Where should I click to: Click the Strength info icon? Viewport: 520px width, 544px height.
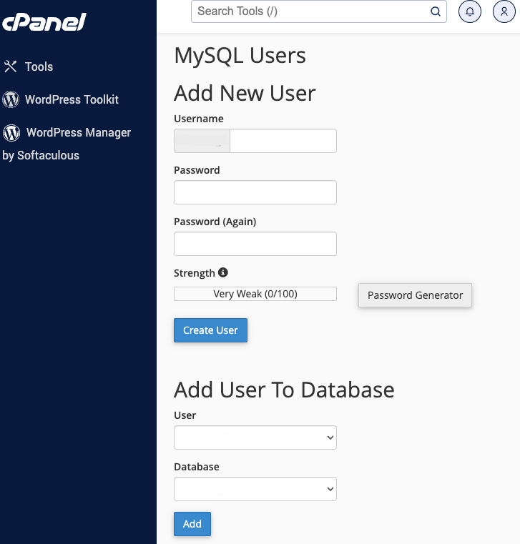(223, 272)
